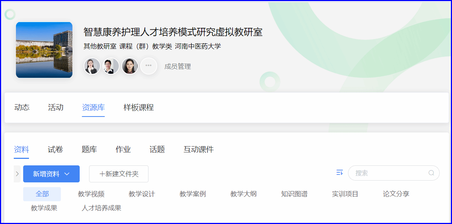Click the magnifier icon in search box
This screenshot has width=452, height=224.
(x=431, y=173)
